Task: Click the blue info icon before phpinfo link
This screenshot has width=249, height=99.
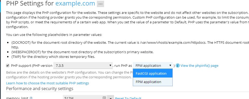Action: [178, 65]
